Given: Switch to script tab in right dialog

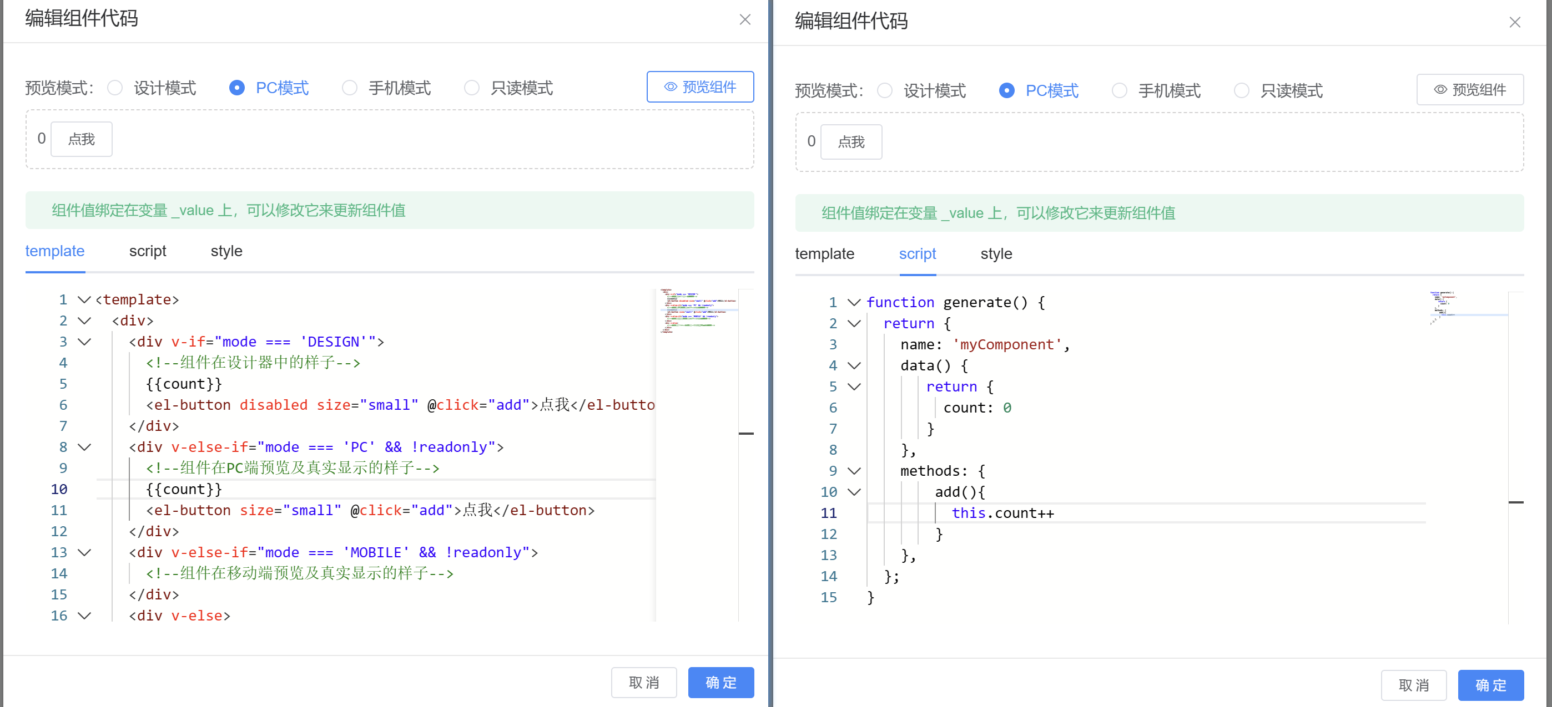Looking at the screenshot, I should click(x=917, y=254).
